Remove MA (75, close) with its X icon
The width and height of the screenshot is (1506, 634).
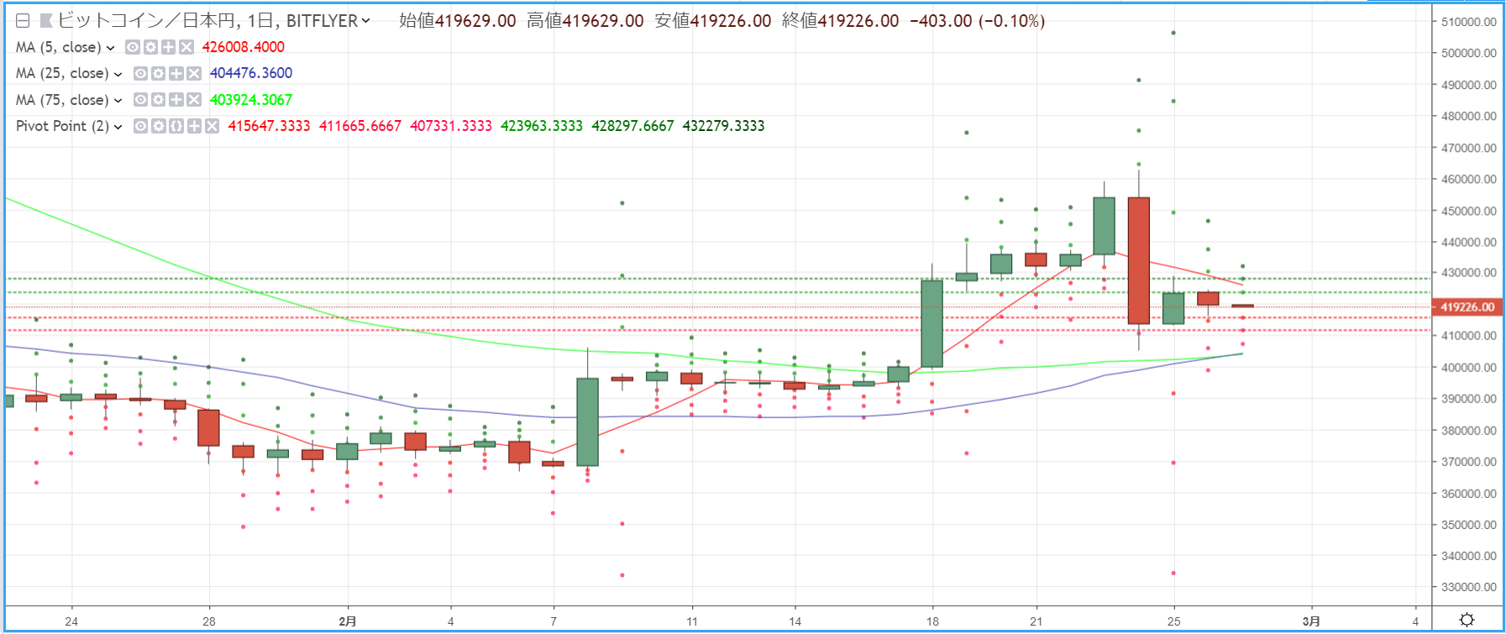(x=193, y=100)
